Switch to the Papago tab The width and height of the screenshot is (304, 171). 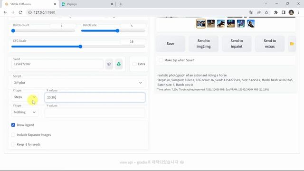(x=87, y=4)
